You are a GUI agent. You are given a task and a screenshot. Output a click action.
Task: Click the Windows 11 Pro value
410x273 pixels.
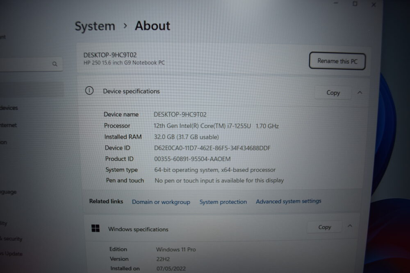176,250
